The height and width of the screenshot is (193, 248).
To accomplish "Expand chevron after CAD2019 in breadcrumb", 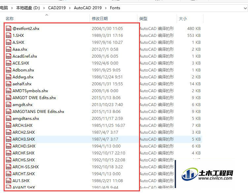I will 70,8.
